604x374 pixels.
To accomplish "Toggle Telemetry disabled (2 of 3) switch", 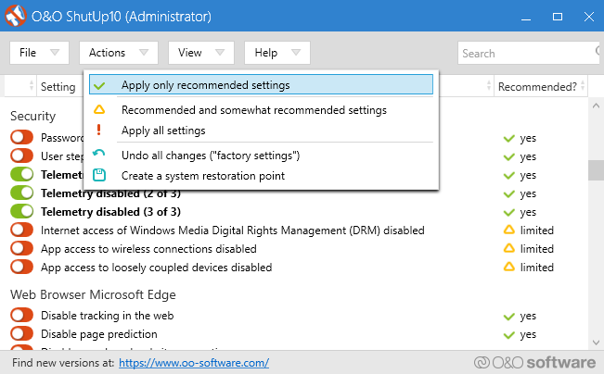I will click(22, 193).
